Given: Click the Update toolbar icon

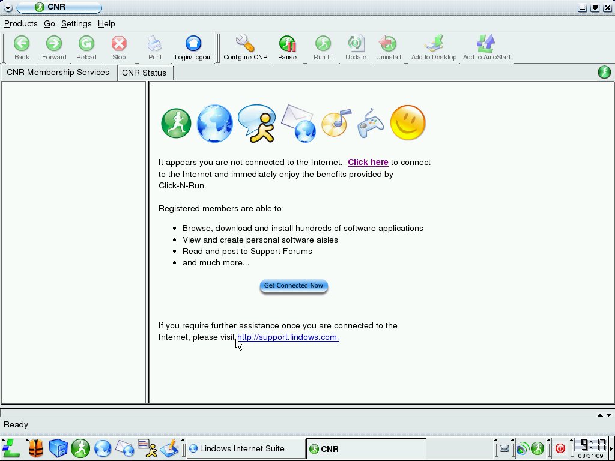Looking at the screenshot, I should [356, 48].
